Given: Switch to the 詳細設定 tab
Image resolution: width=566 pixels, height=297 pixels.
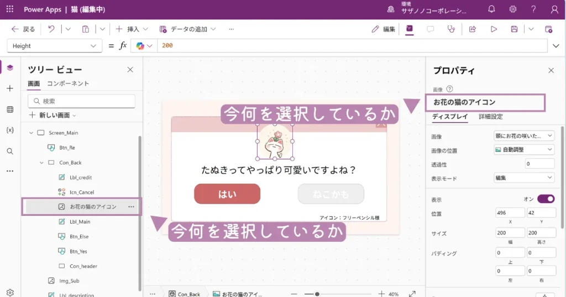Looking at the screenshot, I should click(490, 116).
